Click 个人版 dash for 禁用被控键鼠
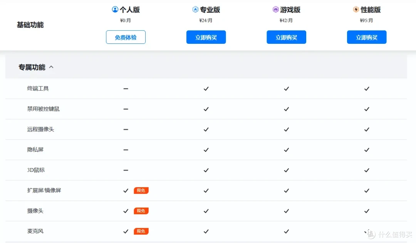 tap(126, 109)
